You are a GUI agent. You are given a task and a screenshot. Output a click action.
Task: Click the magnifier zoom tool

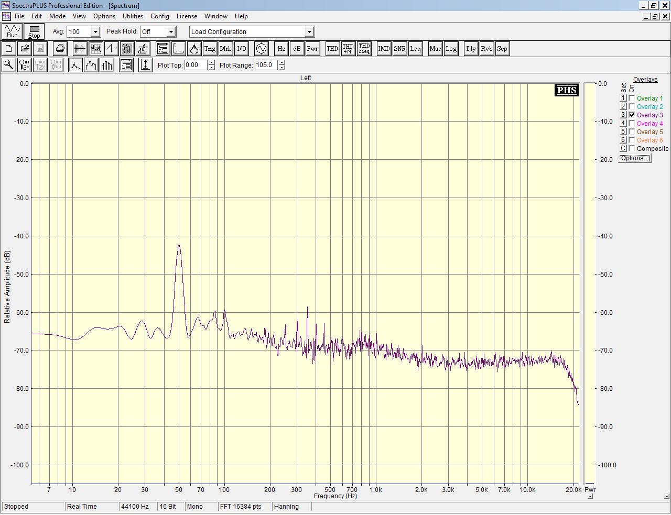[8, 65]
